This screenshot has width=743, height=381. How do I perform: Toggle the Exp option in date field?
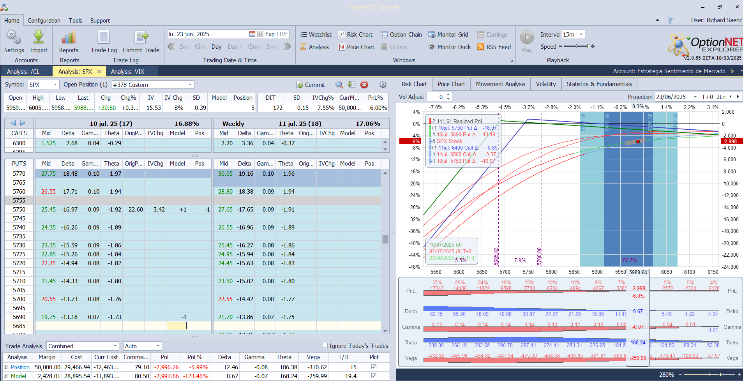[x=270, y=34]
